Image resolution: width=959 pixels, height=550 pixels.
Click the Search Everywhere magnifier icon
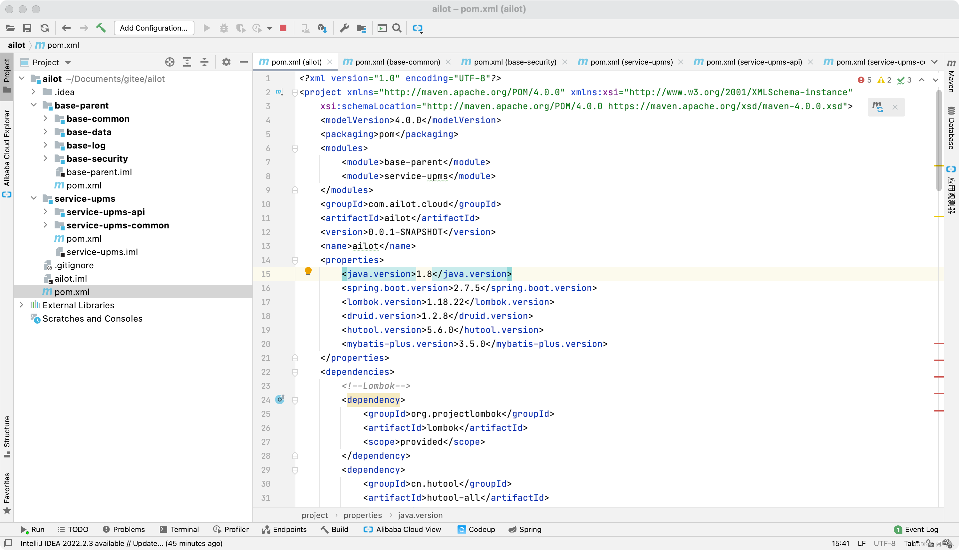tap(397, 28)
